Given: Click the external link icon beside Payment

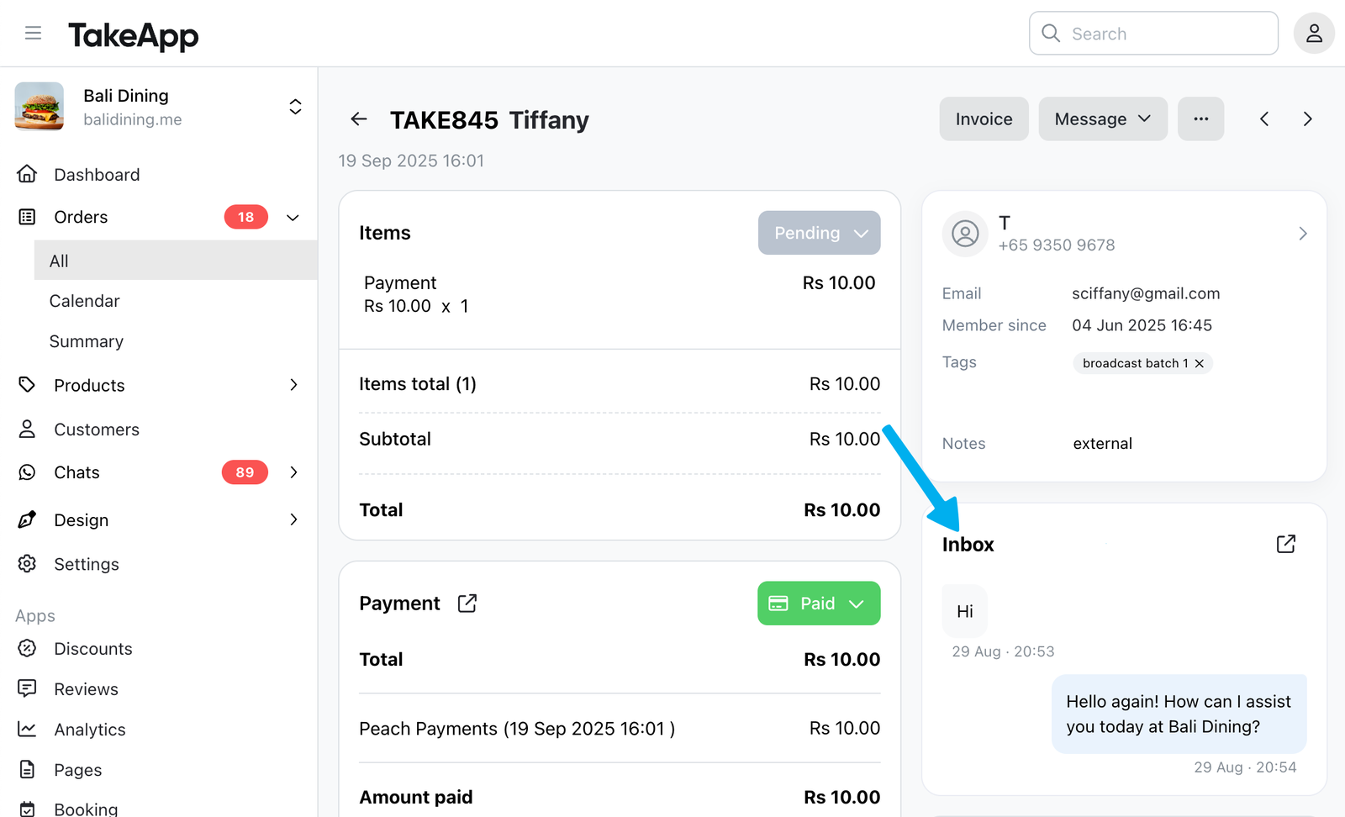Looking at the screenshot, I should [467, 604].
